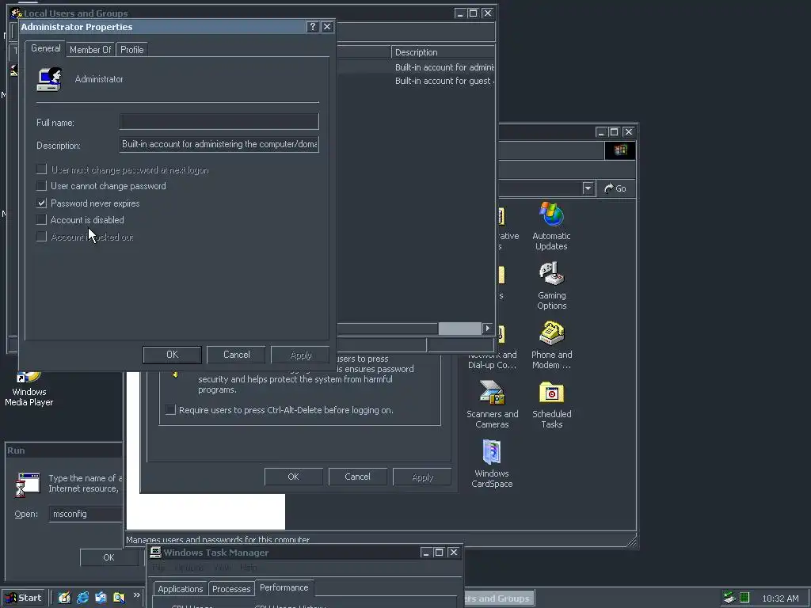
Task: Click Local Users and Groups title icon
Action: click(16, 13)
